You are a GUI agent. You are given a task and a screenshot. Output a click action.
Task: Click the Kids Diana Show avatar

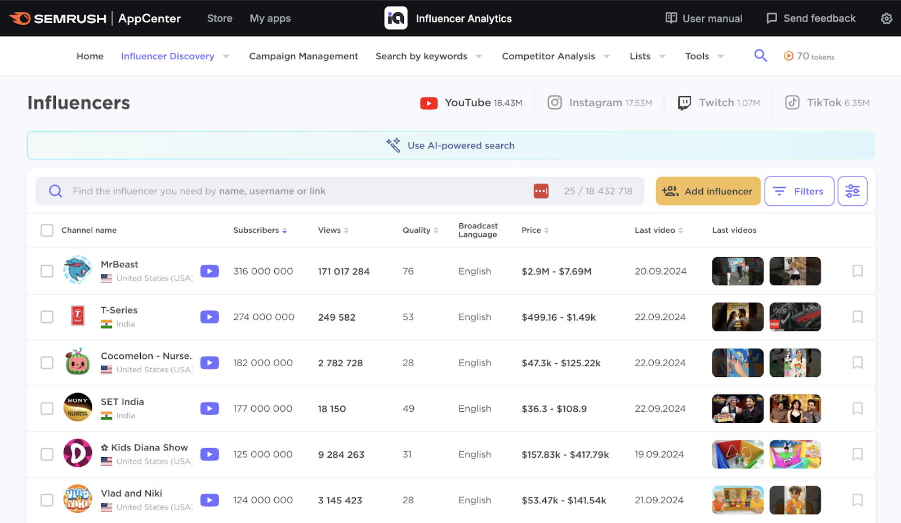click(x=78, y=453)
